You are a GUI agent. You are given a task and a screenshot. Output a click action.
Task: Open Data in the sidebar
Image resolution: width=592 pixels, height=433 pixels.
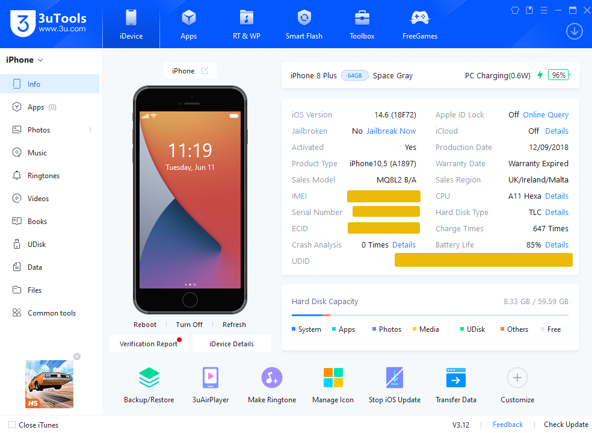click(49, 267)
